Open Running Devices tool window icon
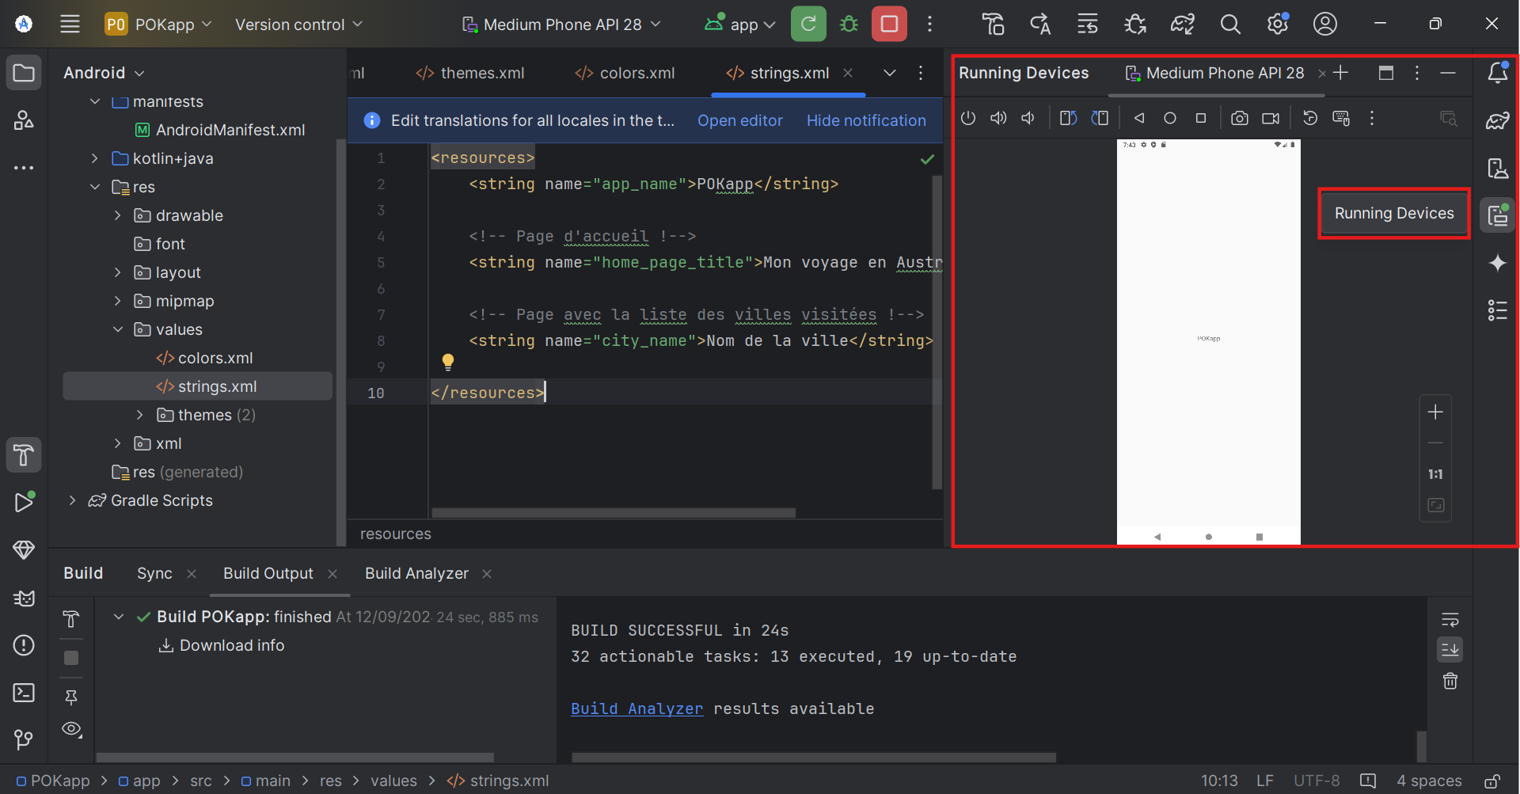Image resolution: width=1520 pixels, height=794 pixels. [x=1498, y=215]
